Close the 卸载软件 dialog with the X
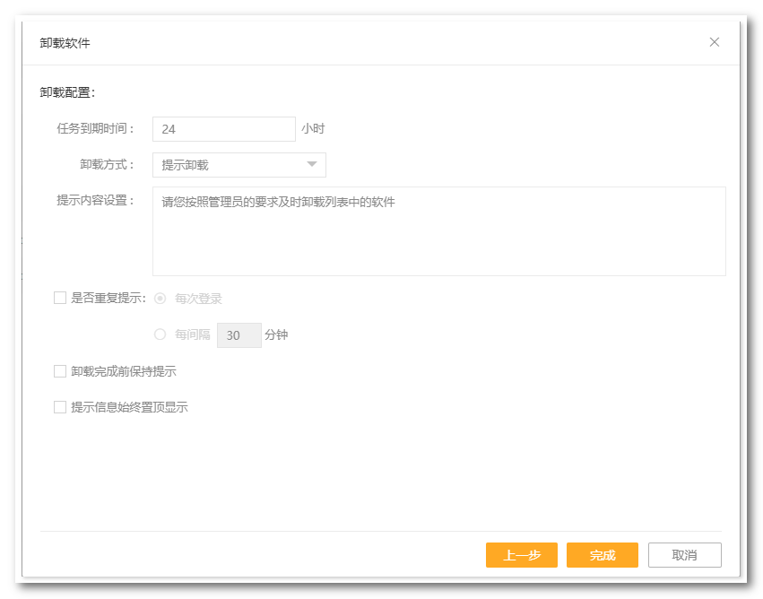763x599 pixels. [x=715, y=42]
